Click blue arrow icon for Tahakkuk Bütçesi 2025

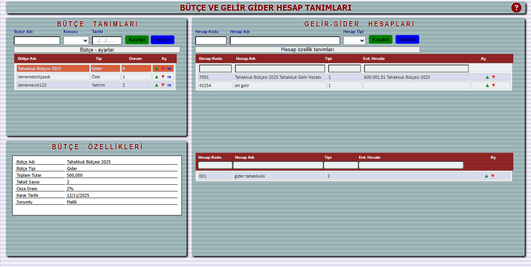[169, 69]
